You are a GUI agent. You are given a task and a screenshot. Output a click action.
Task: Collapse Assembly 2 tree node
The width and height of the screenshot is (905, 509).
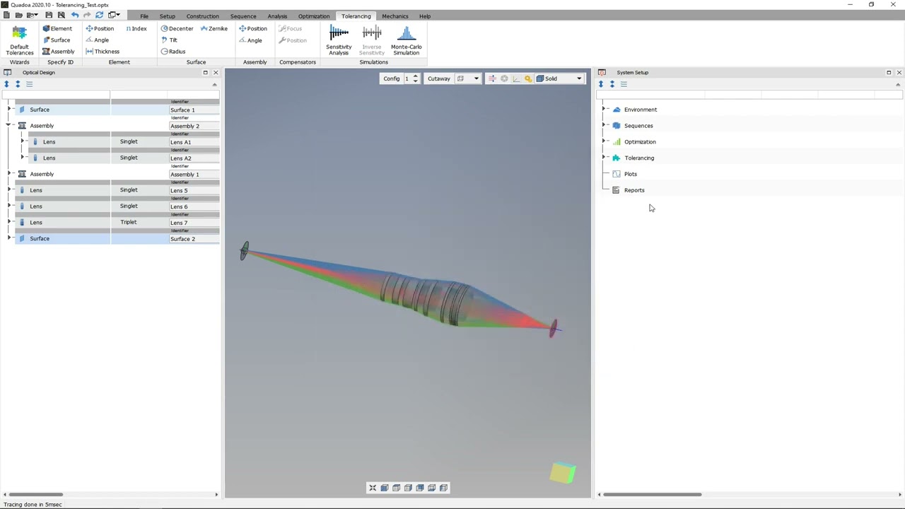(x=9, y=126)
